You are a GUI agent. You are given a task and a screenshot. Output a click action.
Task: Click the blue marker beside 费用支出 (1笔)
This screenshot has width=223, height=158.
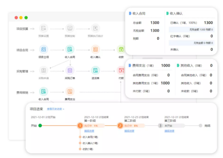[130, 65]
